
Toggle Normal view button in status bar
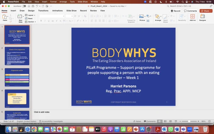tap(160, 121)
